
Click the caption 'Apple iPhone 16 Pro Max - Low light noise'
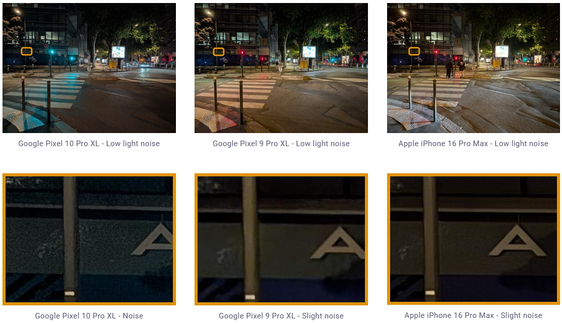click(x=473, y=143)
